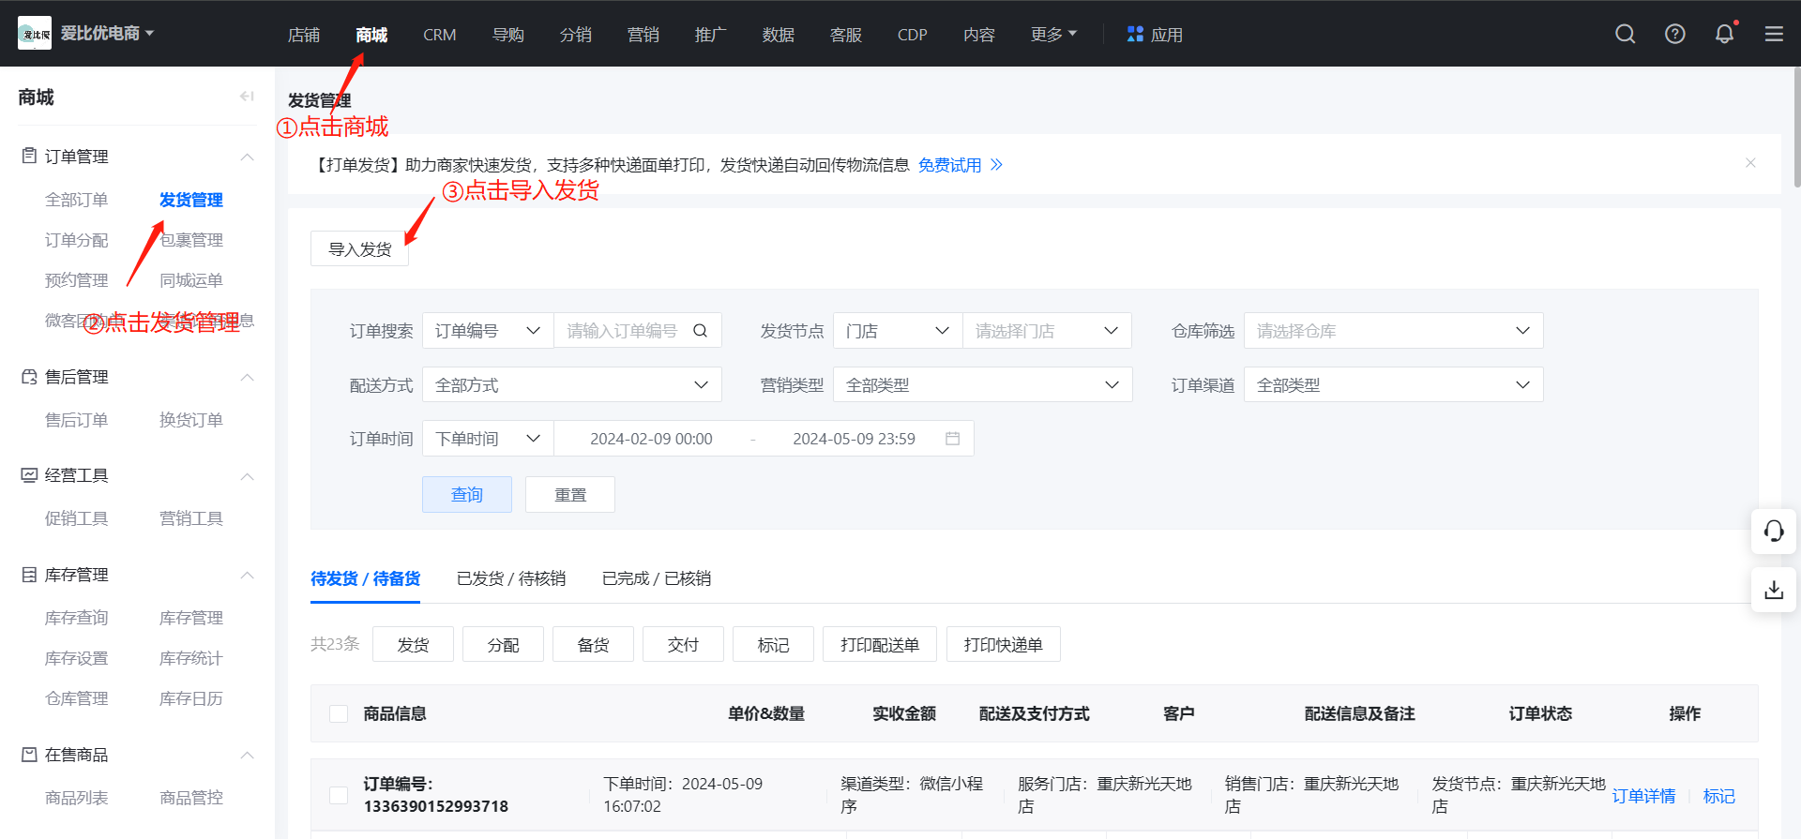Open the search magnifier in top bar

[x=1626, y=34]
